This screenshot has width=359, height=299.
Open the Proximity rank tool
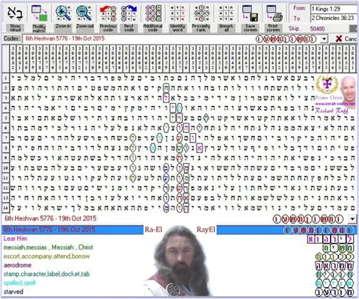click(x=201, y=13)
